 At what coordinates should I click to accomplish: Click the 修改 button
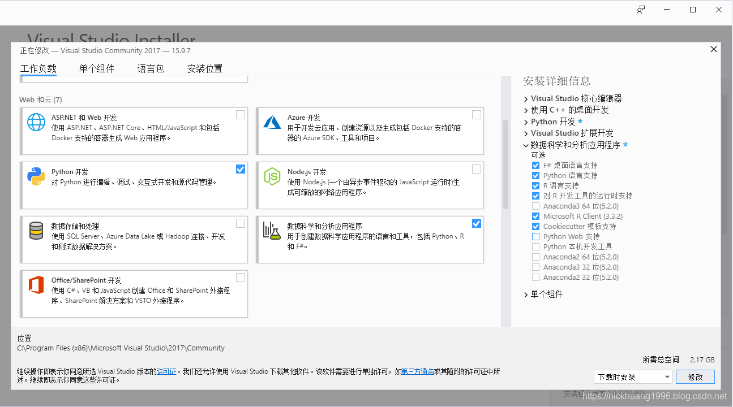point(695,377)
